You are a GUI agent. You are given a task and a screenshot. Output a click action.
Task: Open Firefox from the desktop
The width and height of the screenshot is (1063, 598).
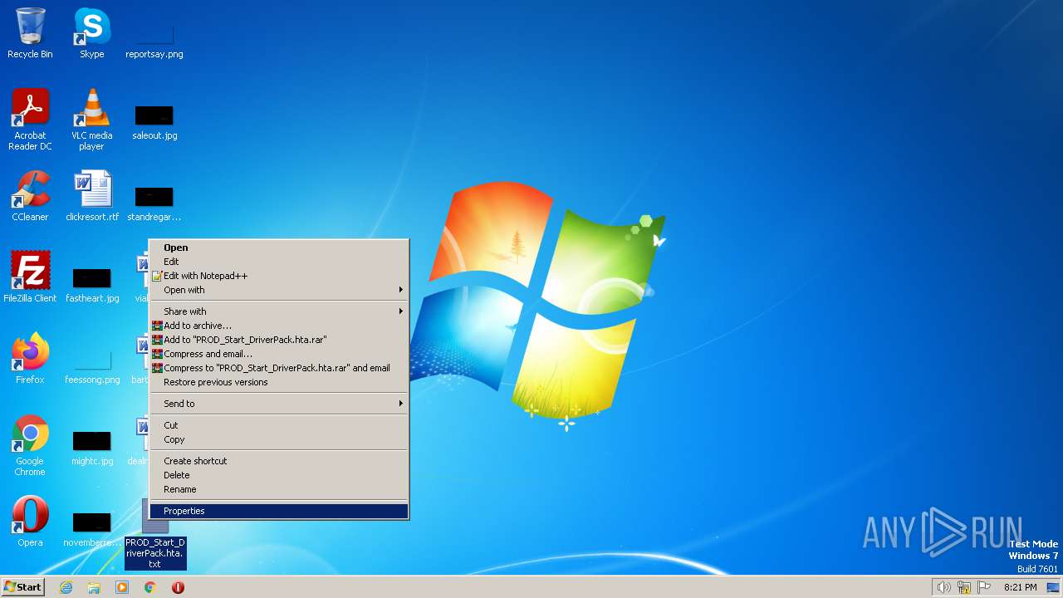point(30,359)
